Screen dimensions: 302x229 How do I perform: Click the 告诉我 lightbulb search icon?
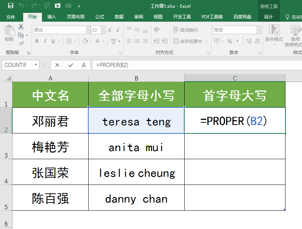pyautogui.click(x=287, y=17)
